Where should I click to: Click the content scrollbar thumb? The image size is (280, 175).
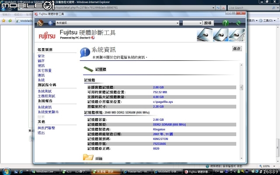tap(241, 87)
